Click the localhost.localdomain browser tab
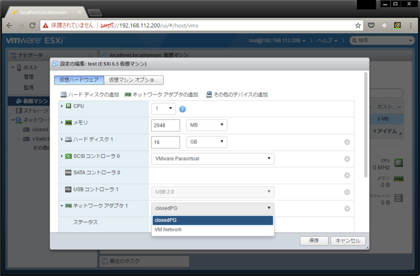Image resolution: width=420 pixels, height=276 pixels. pos(46,12)
